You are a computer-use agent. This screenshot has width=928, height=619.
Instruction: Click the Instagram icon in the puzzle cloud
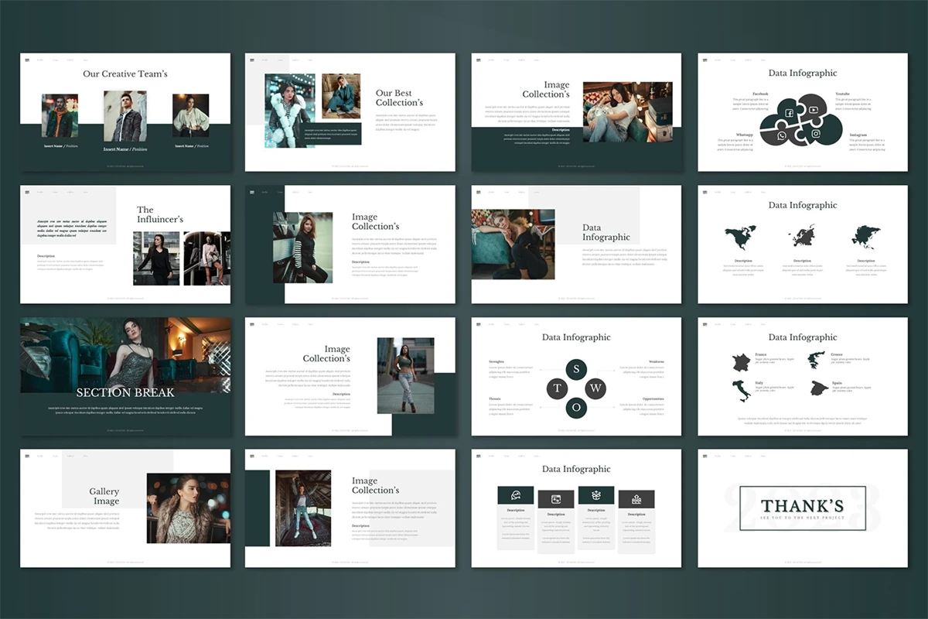(x=814, y=135)
